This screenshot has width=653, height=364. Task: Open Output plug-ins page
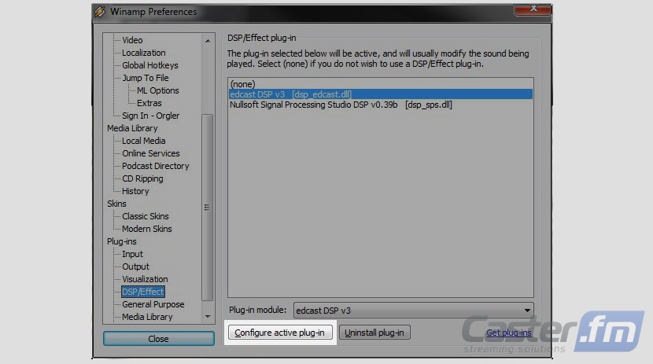(x=135, y=267)
